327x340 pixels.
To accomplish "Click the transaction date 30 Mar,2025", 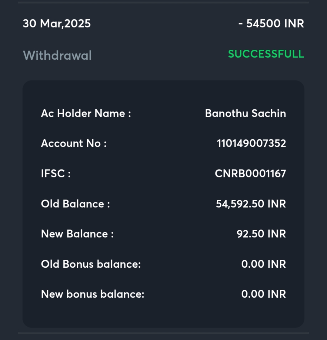I will (x=57, y=24).
